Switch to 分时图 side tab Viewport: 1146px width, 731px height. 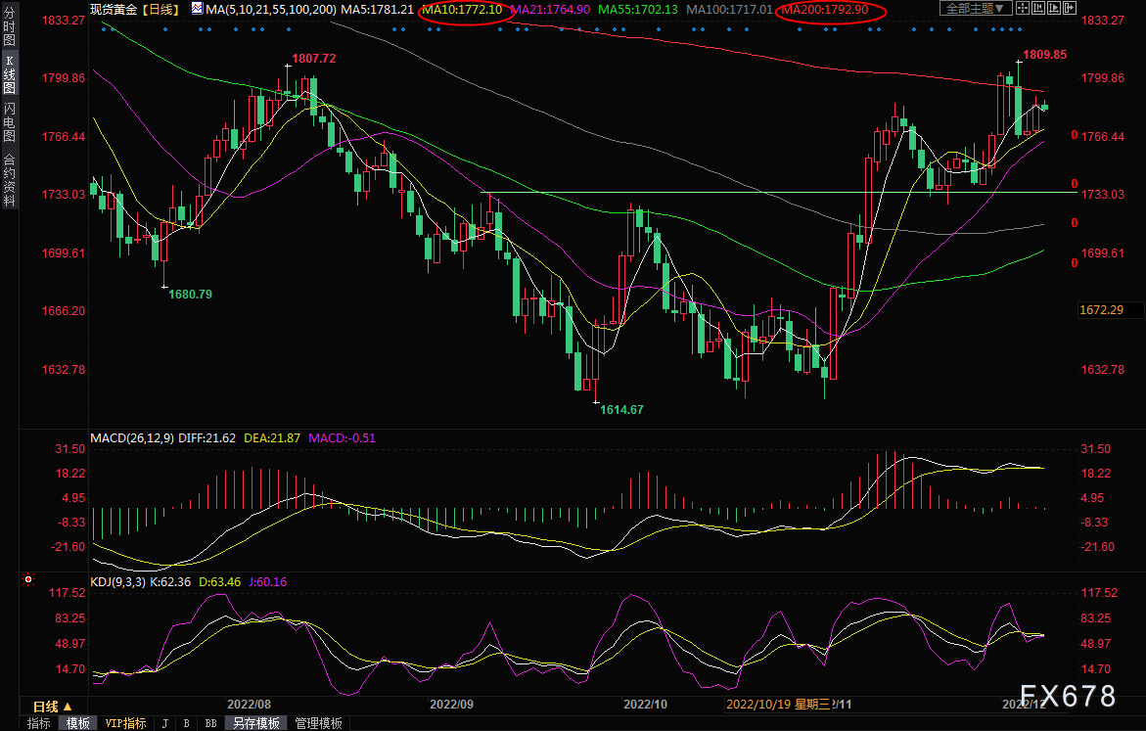[9, 26]
